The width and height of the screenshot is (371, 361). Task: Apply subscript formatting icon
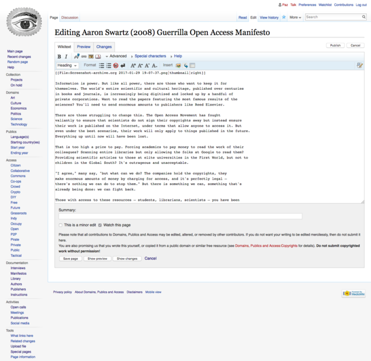click(x=155, y=66)
